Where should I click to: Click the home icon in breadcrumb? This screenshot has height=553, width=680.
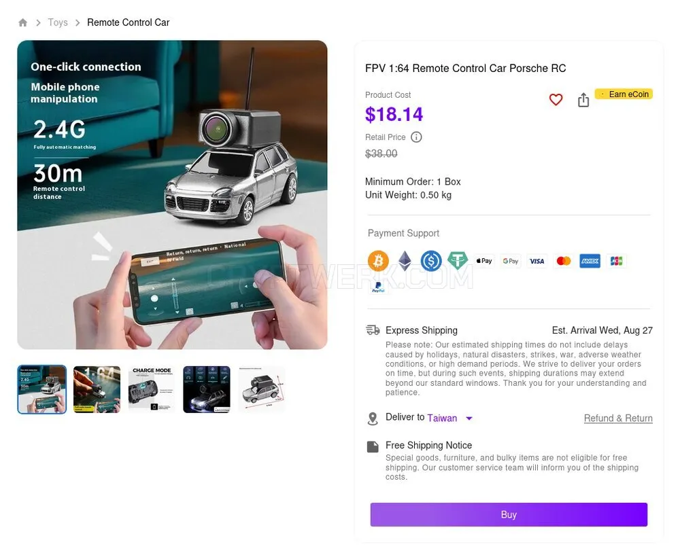pyautogui.click(x=23, y=22)
